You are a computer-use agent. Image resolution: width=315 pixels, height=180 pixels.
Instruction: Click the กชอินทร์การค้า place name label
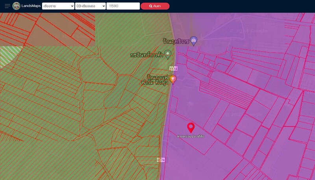pyautogui.click(x=146, y=55)
